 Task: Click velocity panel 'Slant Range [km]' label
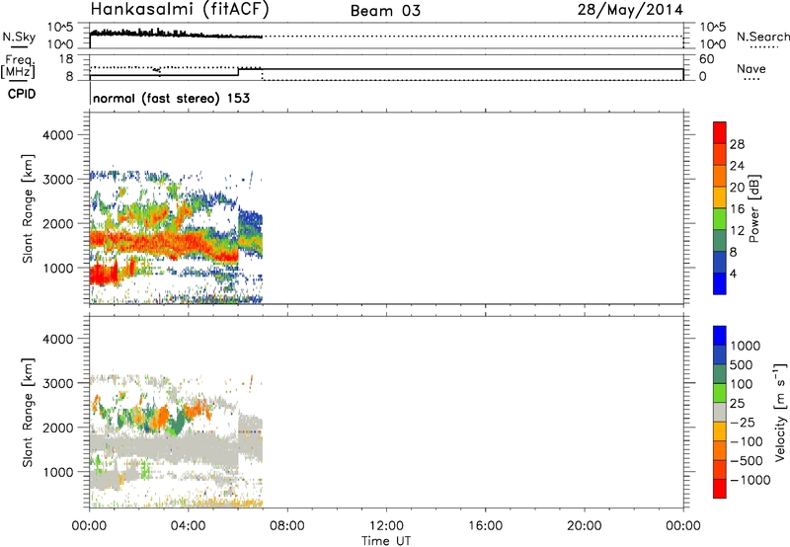tap(28, 413)
